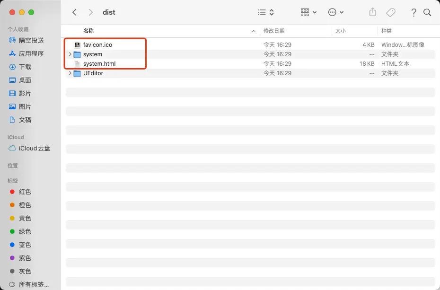
Task: Select the 蓝色 tag label
Action: click(x=25, y=245)
